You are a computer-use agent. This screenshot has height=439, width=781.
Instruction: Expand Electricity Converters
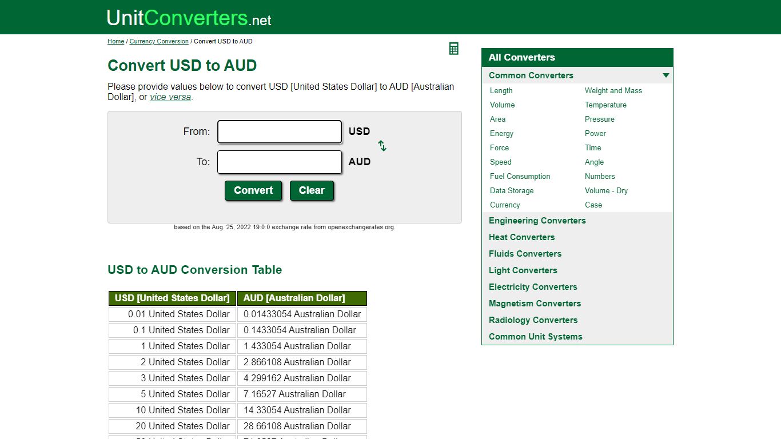[533, 287]
